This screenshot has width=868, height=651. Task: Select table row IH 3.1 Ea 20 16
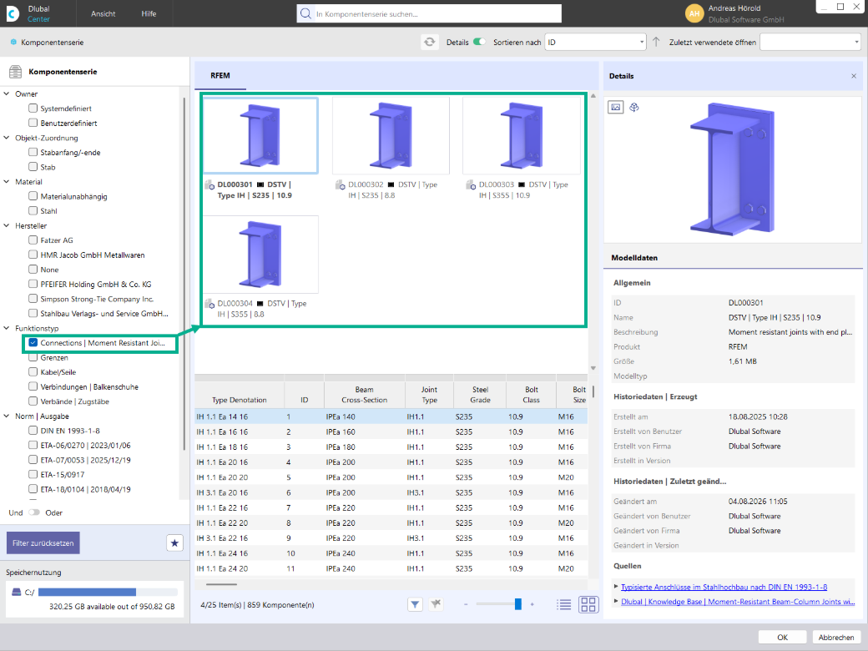point(391,492)
